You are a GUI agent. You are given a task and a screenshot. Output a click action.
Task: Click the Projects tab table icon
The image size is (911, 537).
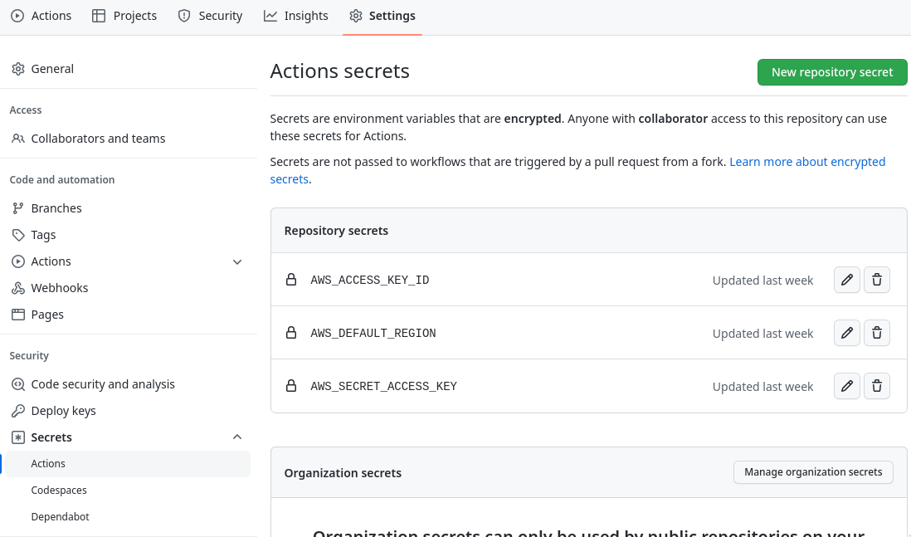coord(99,16)
